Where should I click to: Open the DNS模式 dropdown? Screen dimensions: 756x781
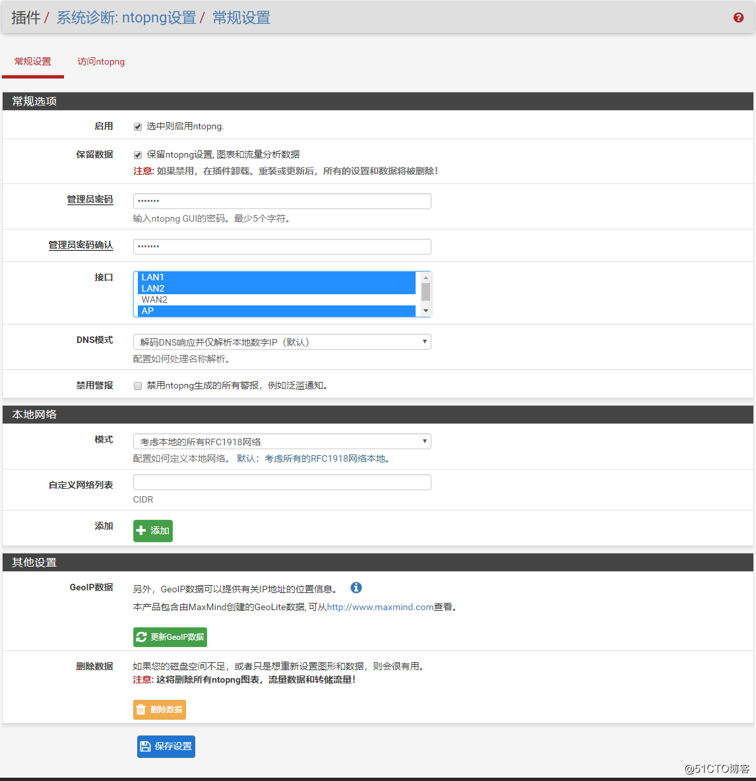[x=282, y=342]
